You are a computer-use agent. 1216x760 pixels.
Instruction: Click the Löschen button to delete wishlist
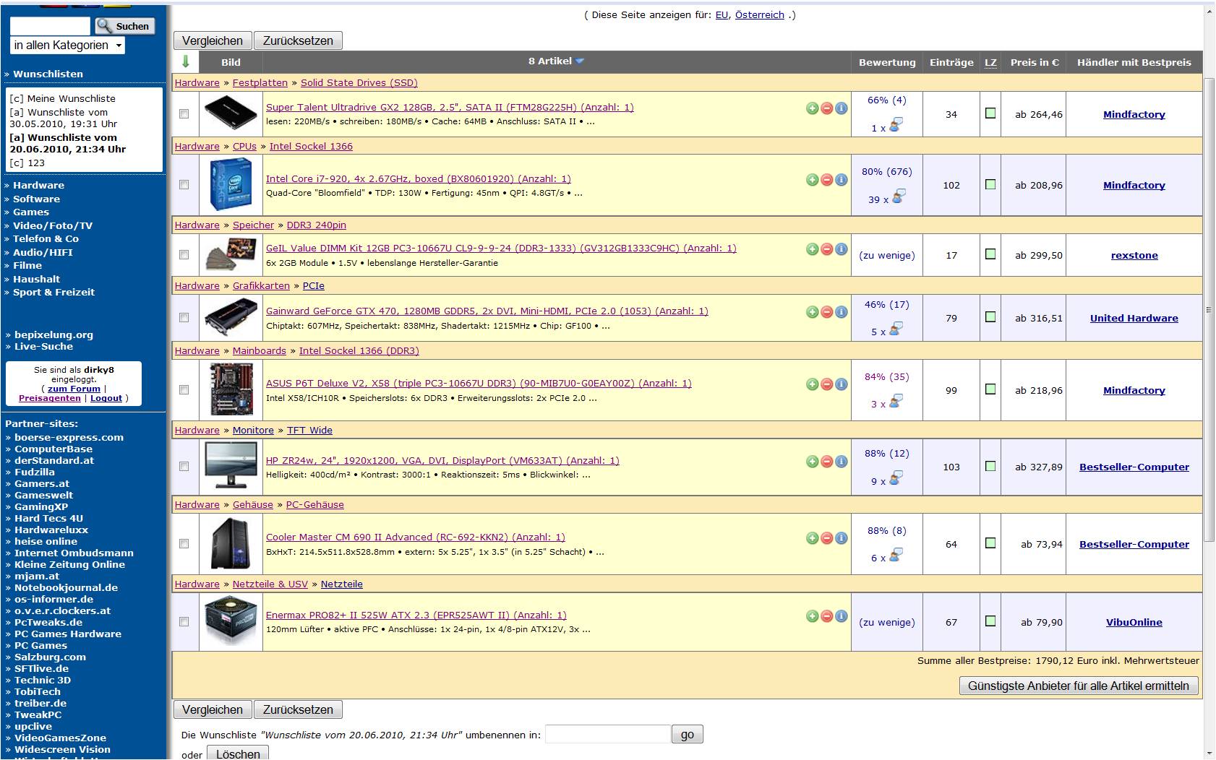pyautogui.click(x=238, y=753)
